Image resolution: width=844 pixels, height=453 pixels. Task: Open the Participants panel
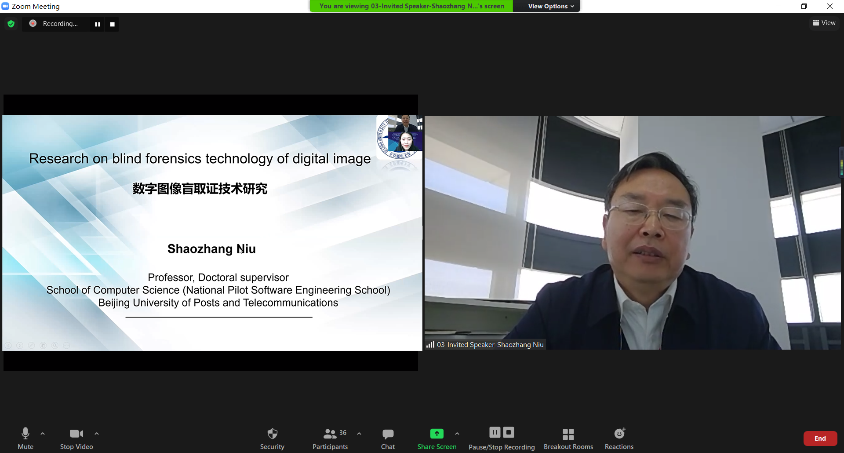[330, 438]
